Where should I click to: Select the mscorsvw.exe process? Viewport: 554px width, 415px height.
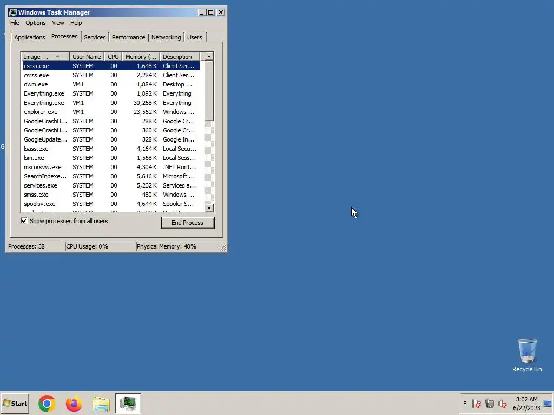(x=111, y=167)
